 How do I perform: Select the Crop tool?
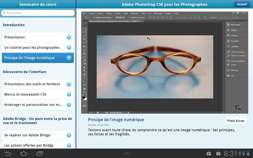84,39
